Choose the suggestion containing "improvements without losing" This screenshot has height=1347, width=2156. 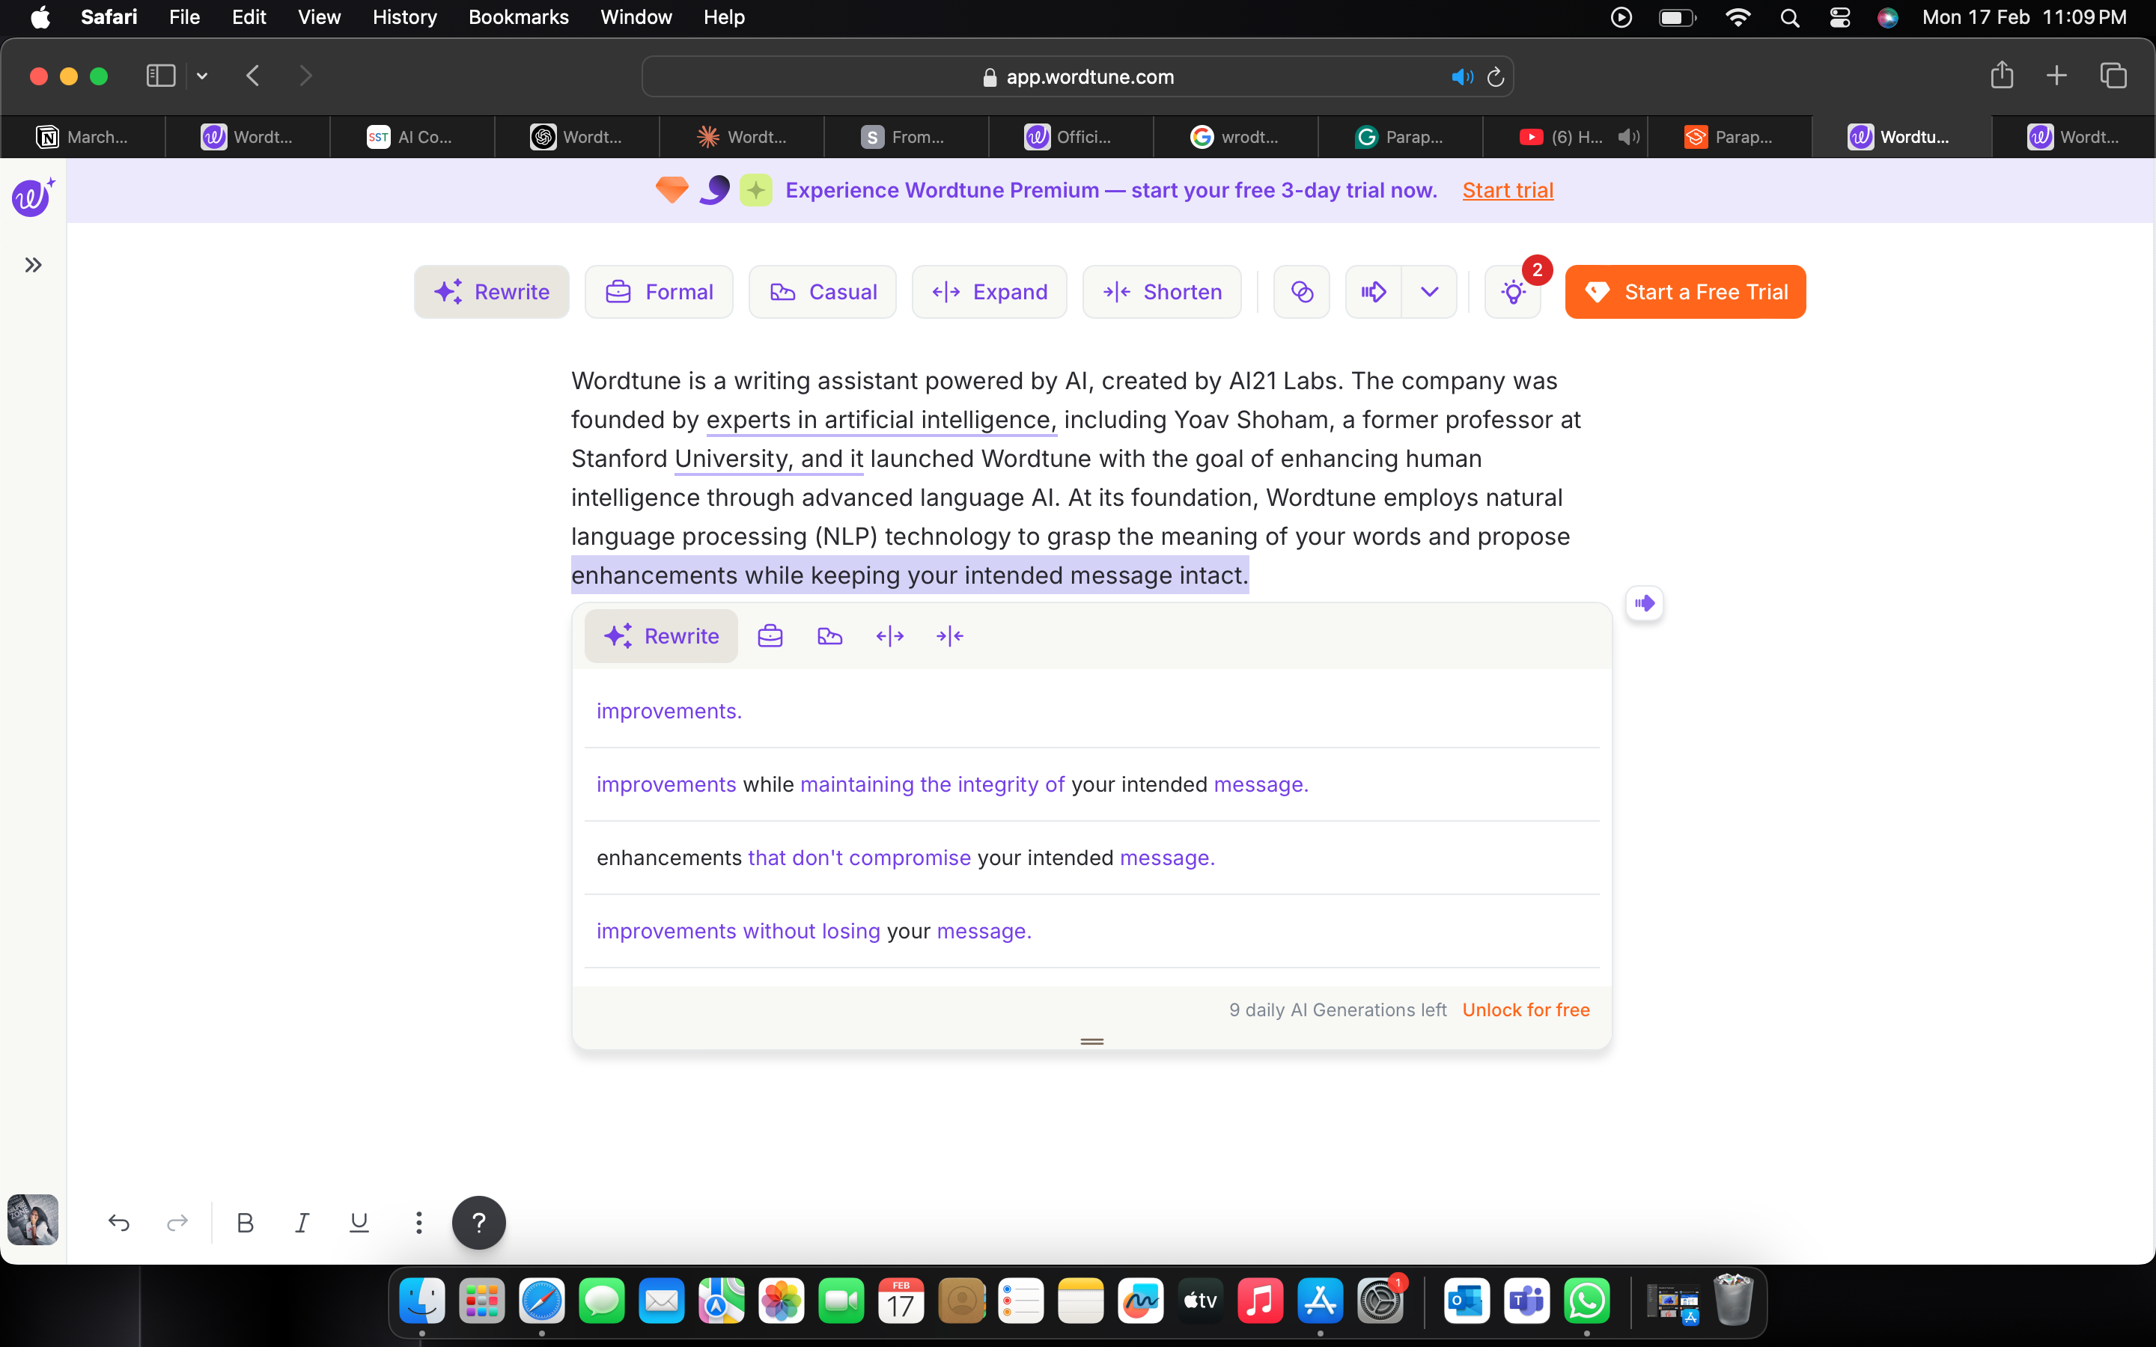click(1091, 931)
